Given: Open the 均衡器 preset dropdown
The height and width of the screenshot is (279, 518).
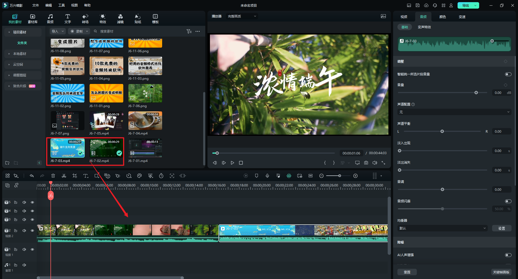Looking at the screenshot, I should (x=442, y=228).
